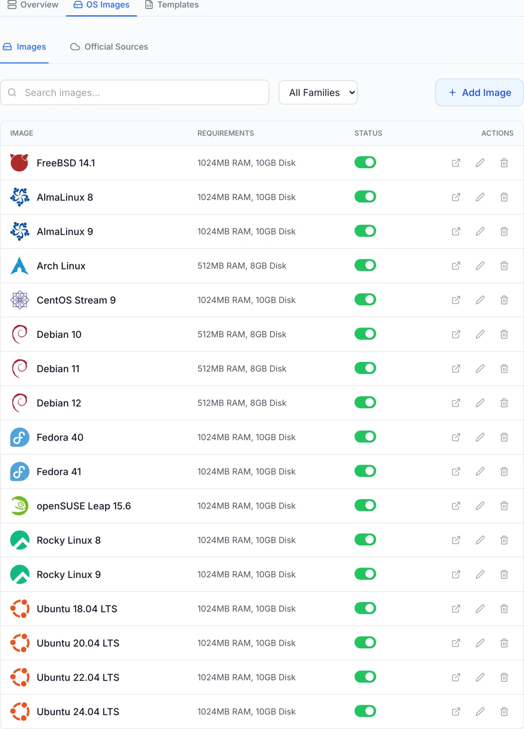Viewport: 524px width, 729px height.
Task: Open external link for Fedora 41
Action: point(456,472)
